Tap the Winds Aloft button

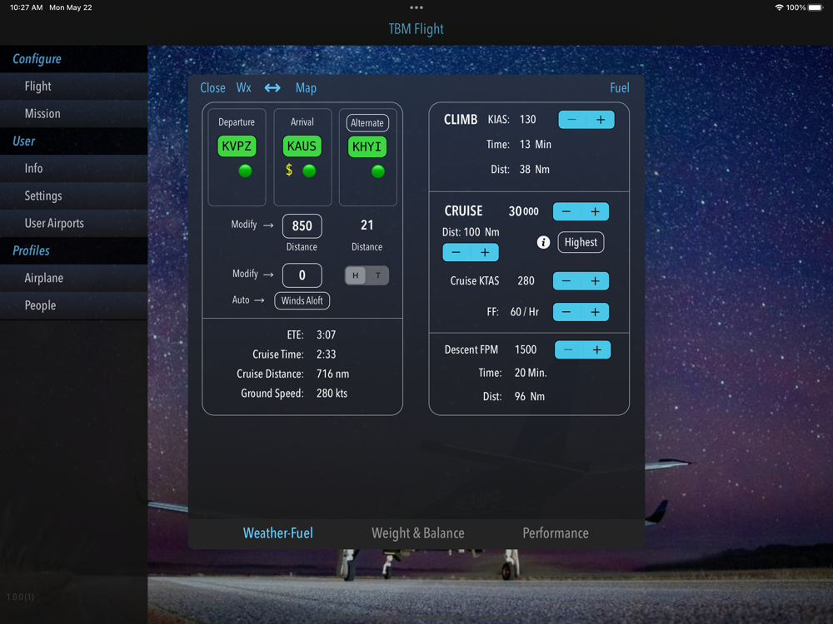[x=302, y=301]
